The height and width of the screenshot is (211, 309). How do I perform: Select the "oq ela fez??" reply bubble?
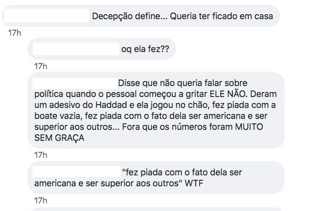click(101, 49)
